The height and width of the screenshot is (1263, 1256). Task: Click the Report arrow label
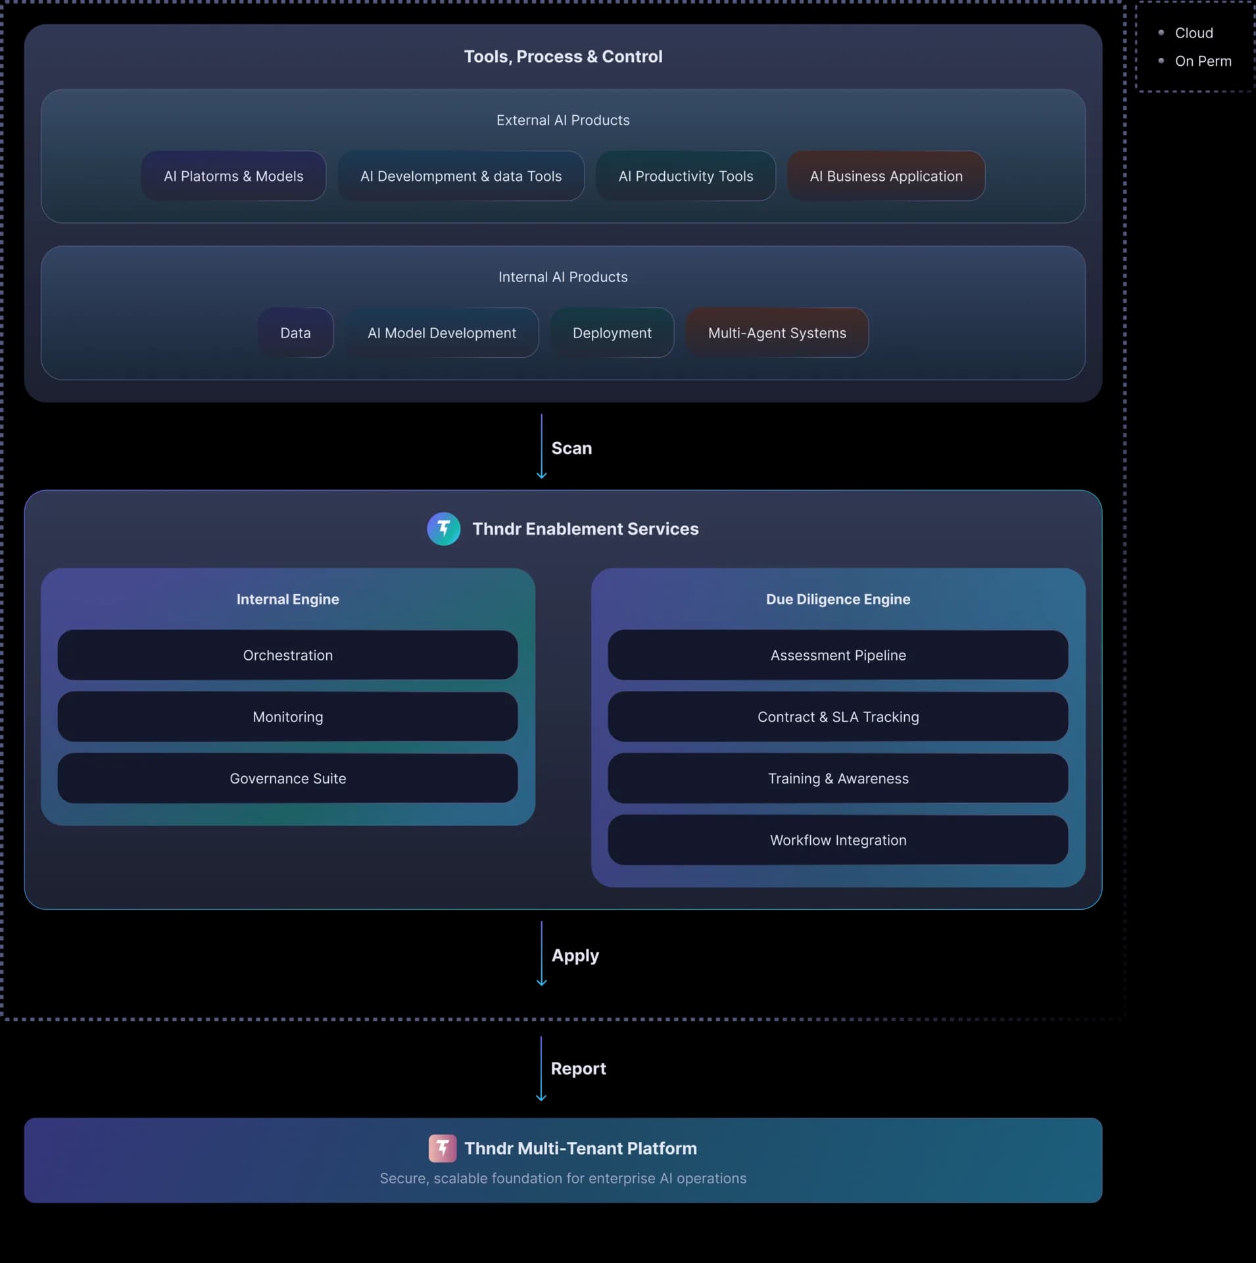tap(579, 1068)
